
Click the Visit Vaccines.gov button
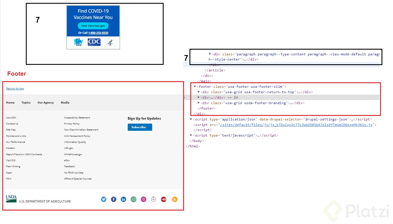93,26
